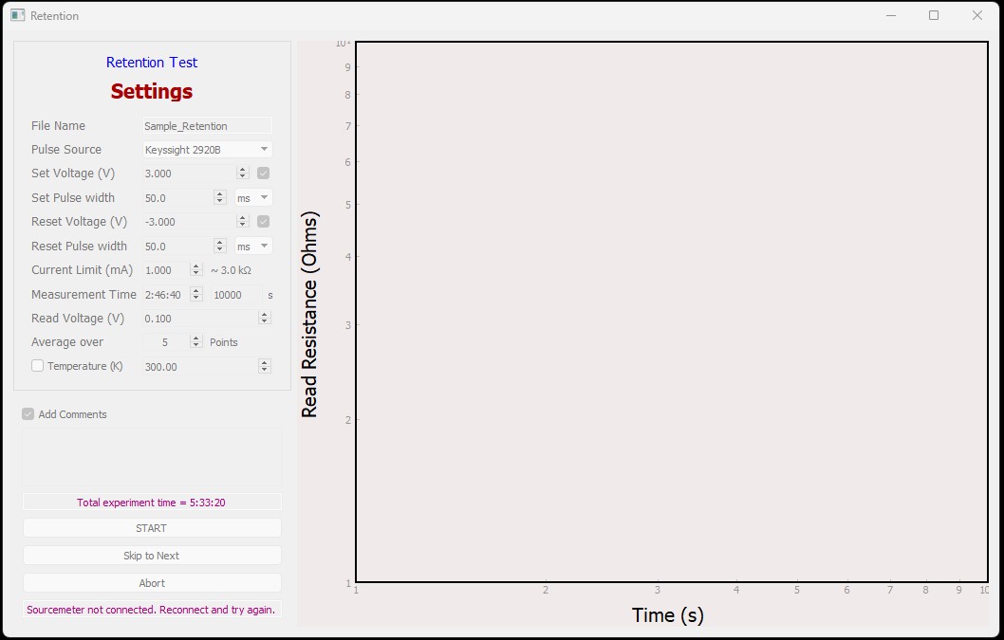
Task: Click the Temperature value field showing 300.00
Action: coord(200,366)
